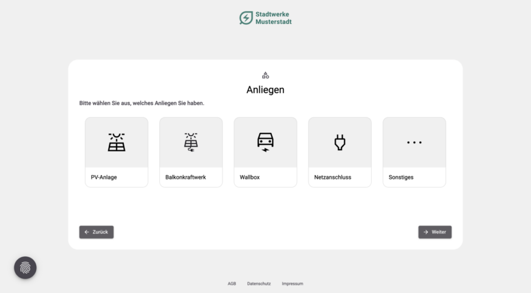Proceed with the Weiter button
531x293 pixels.
435,232
